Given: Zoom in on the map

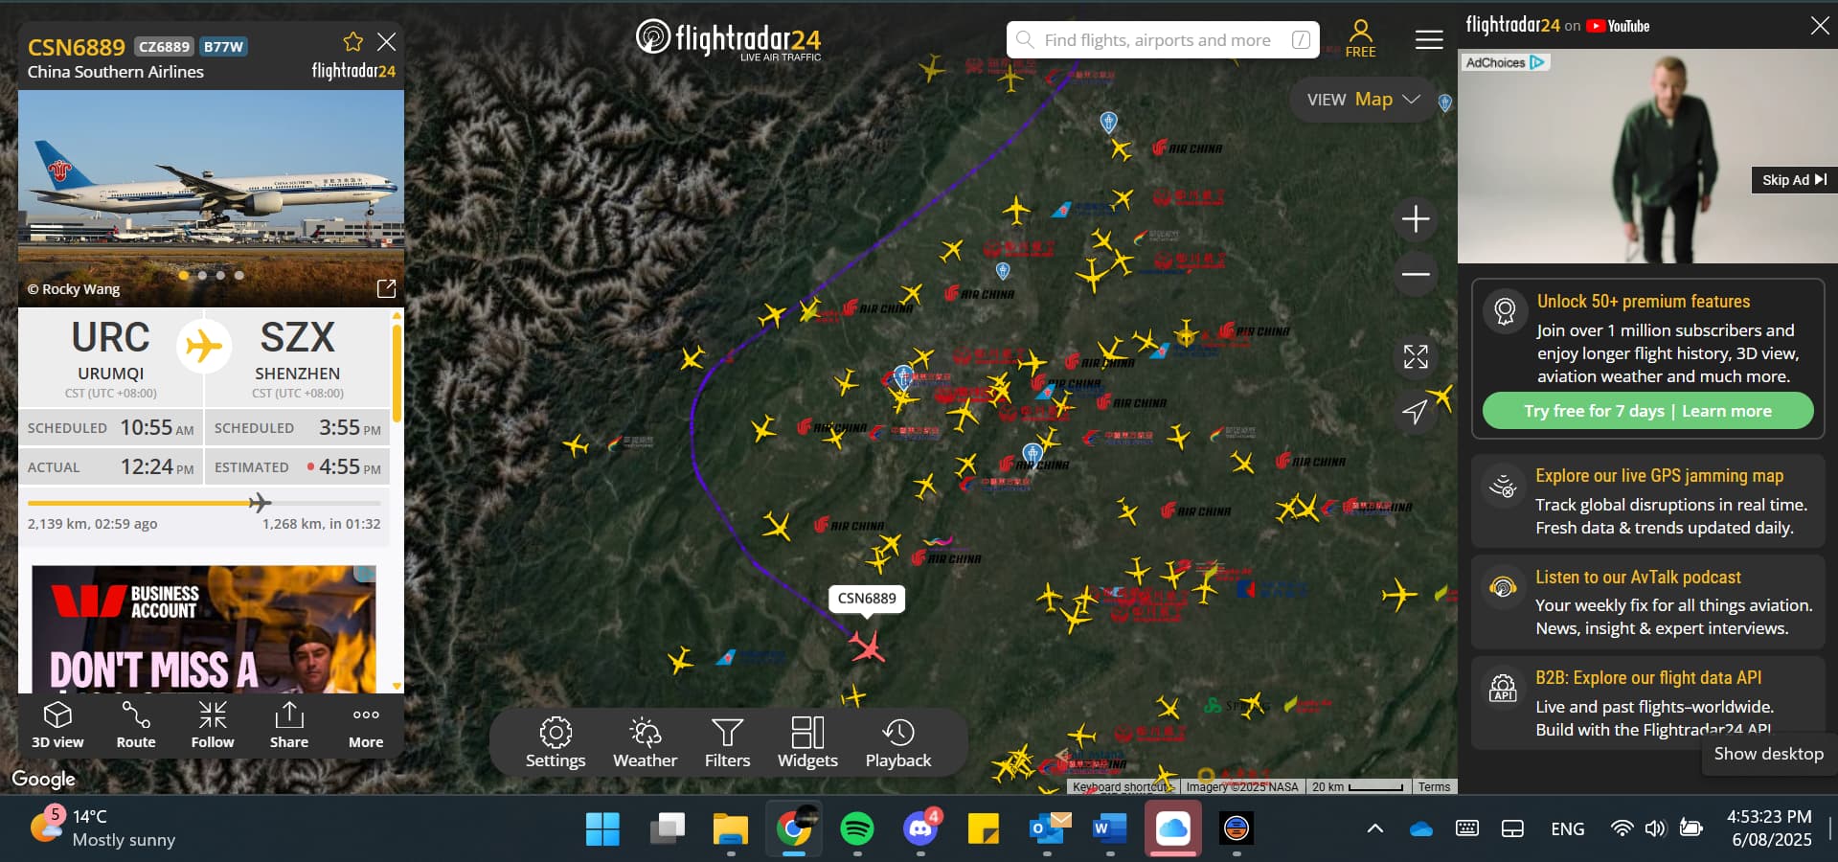Looking at the screenshot, I should pyautogui.click(x=1416, y=219).
